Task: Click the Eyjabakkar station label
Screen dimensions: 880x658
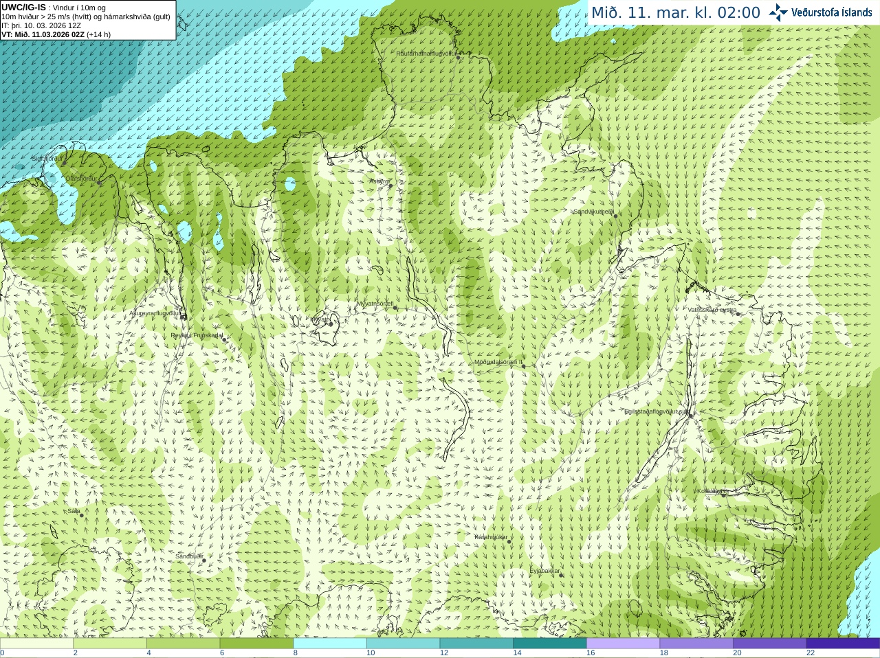Action: click(545, 571)
